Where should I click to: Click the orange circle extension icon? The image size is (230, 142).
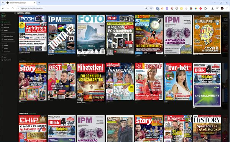click(162, 8)
